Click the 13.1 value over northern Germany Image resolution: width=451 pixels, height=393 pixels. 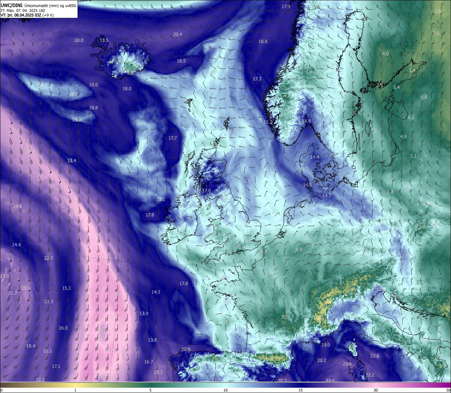362,208
